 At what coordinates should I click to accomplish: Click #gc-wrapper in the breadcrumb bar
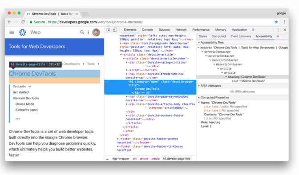coord(121,159)
